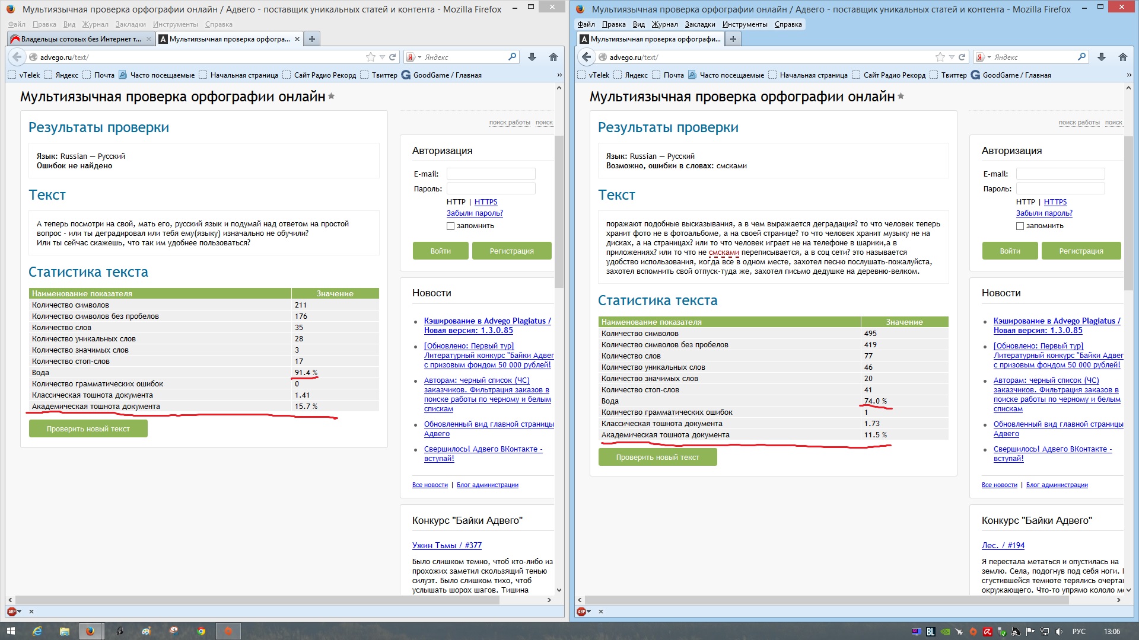
Task: Open 'Забыли пароль?' link in right window
Action: click(x=1043, y=213)
